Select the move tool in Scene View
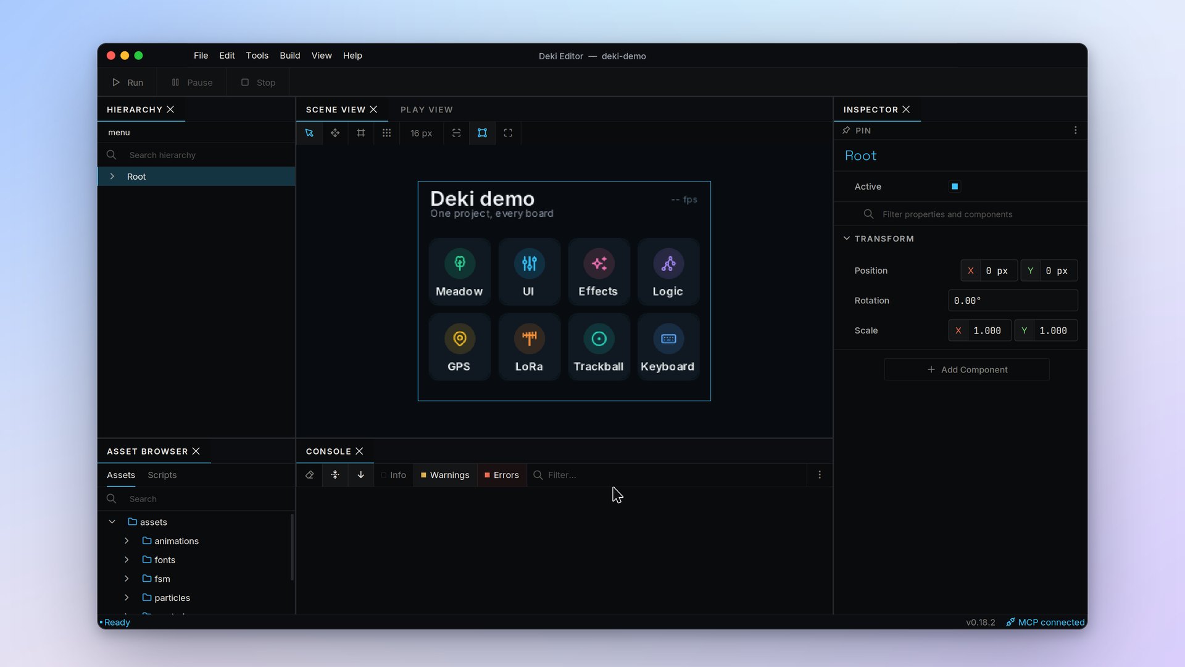The height and width of the screenshot is (667, 1185). (x=335, y=133)
